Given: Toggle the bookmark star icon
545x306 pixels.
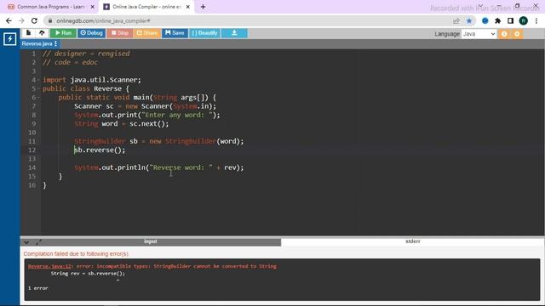Looking at the screenshot, I should [x=469, y=20].
